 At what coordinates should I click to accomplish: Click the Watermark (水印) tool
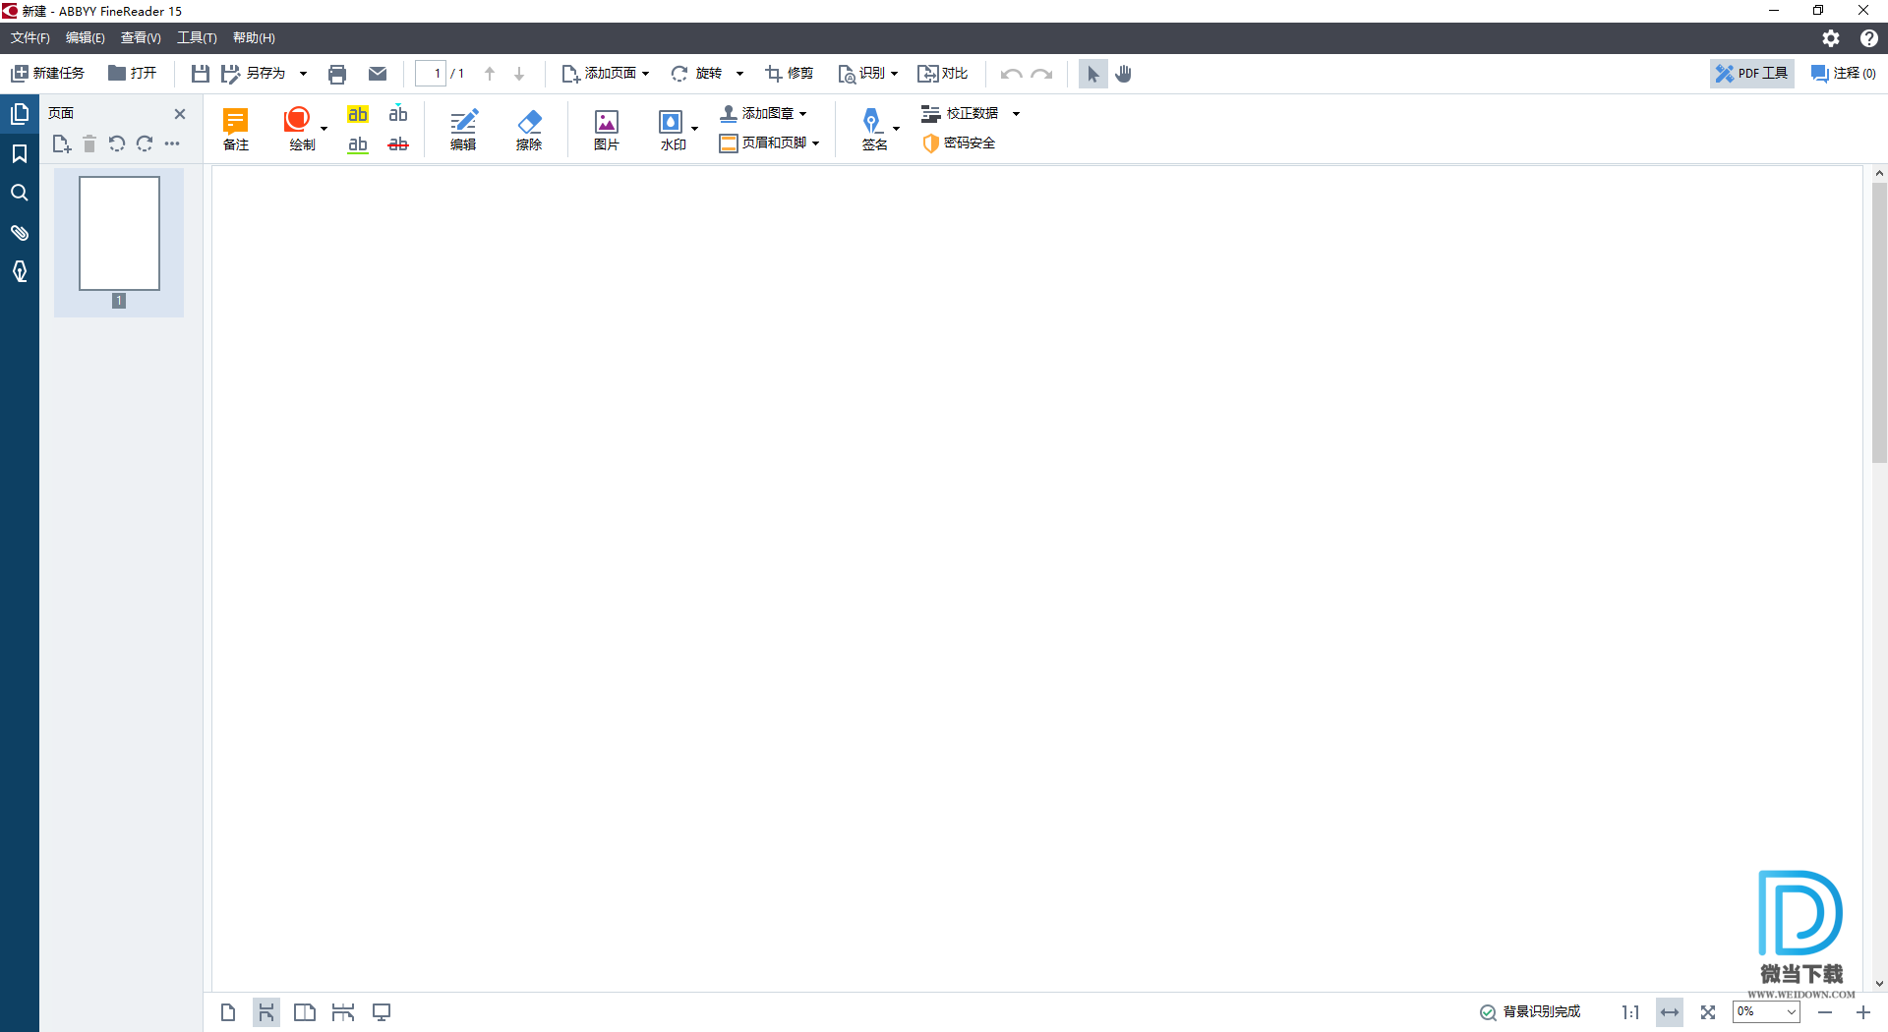673,129
